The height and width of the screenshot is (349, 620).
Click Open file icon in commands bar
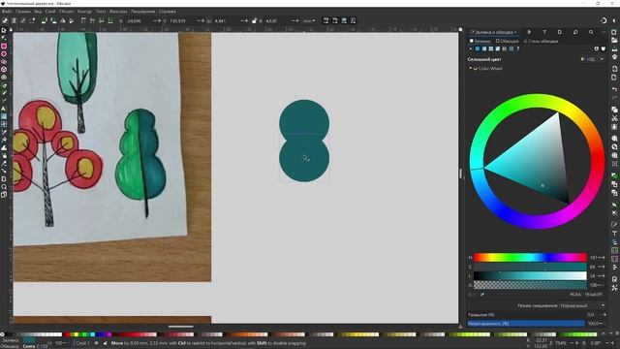pyautogui.click(x=614, y=40)
